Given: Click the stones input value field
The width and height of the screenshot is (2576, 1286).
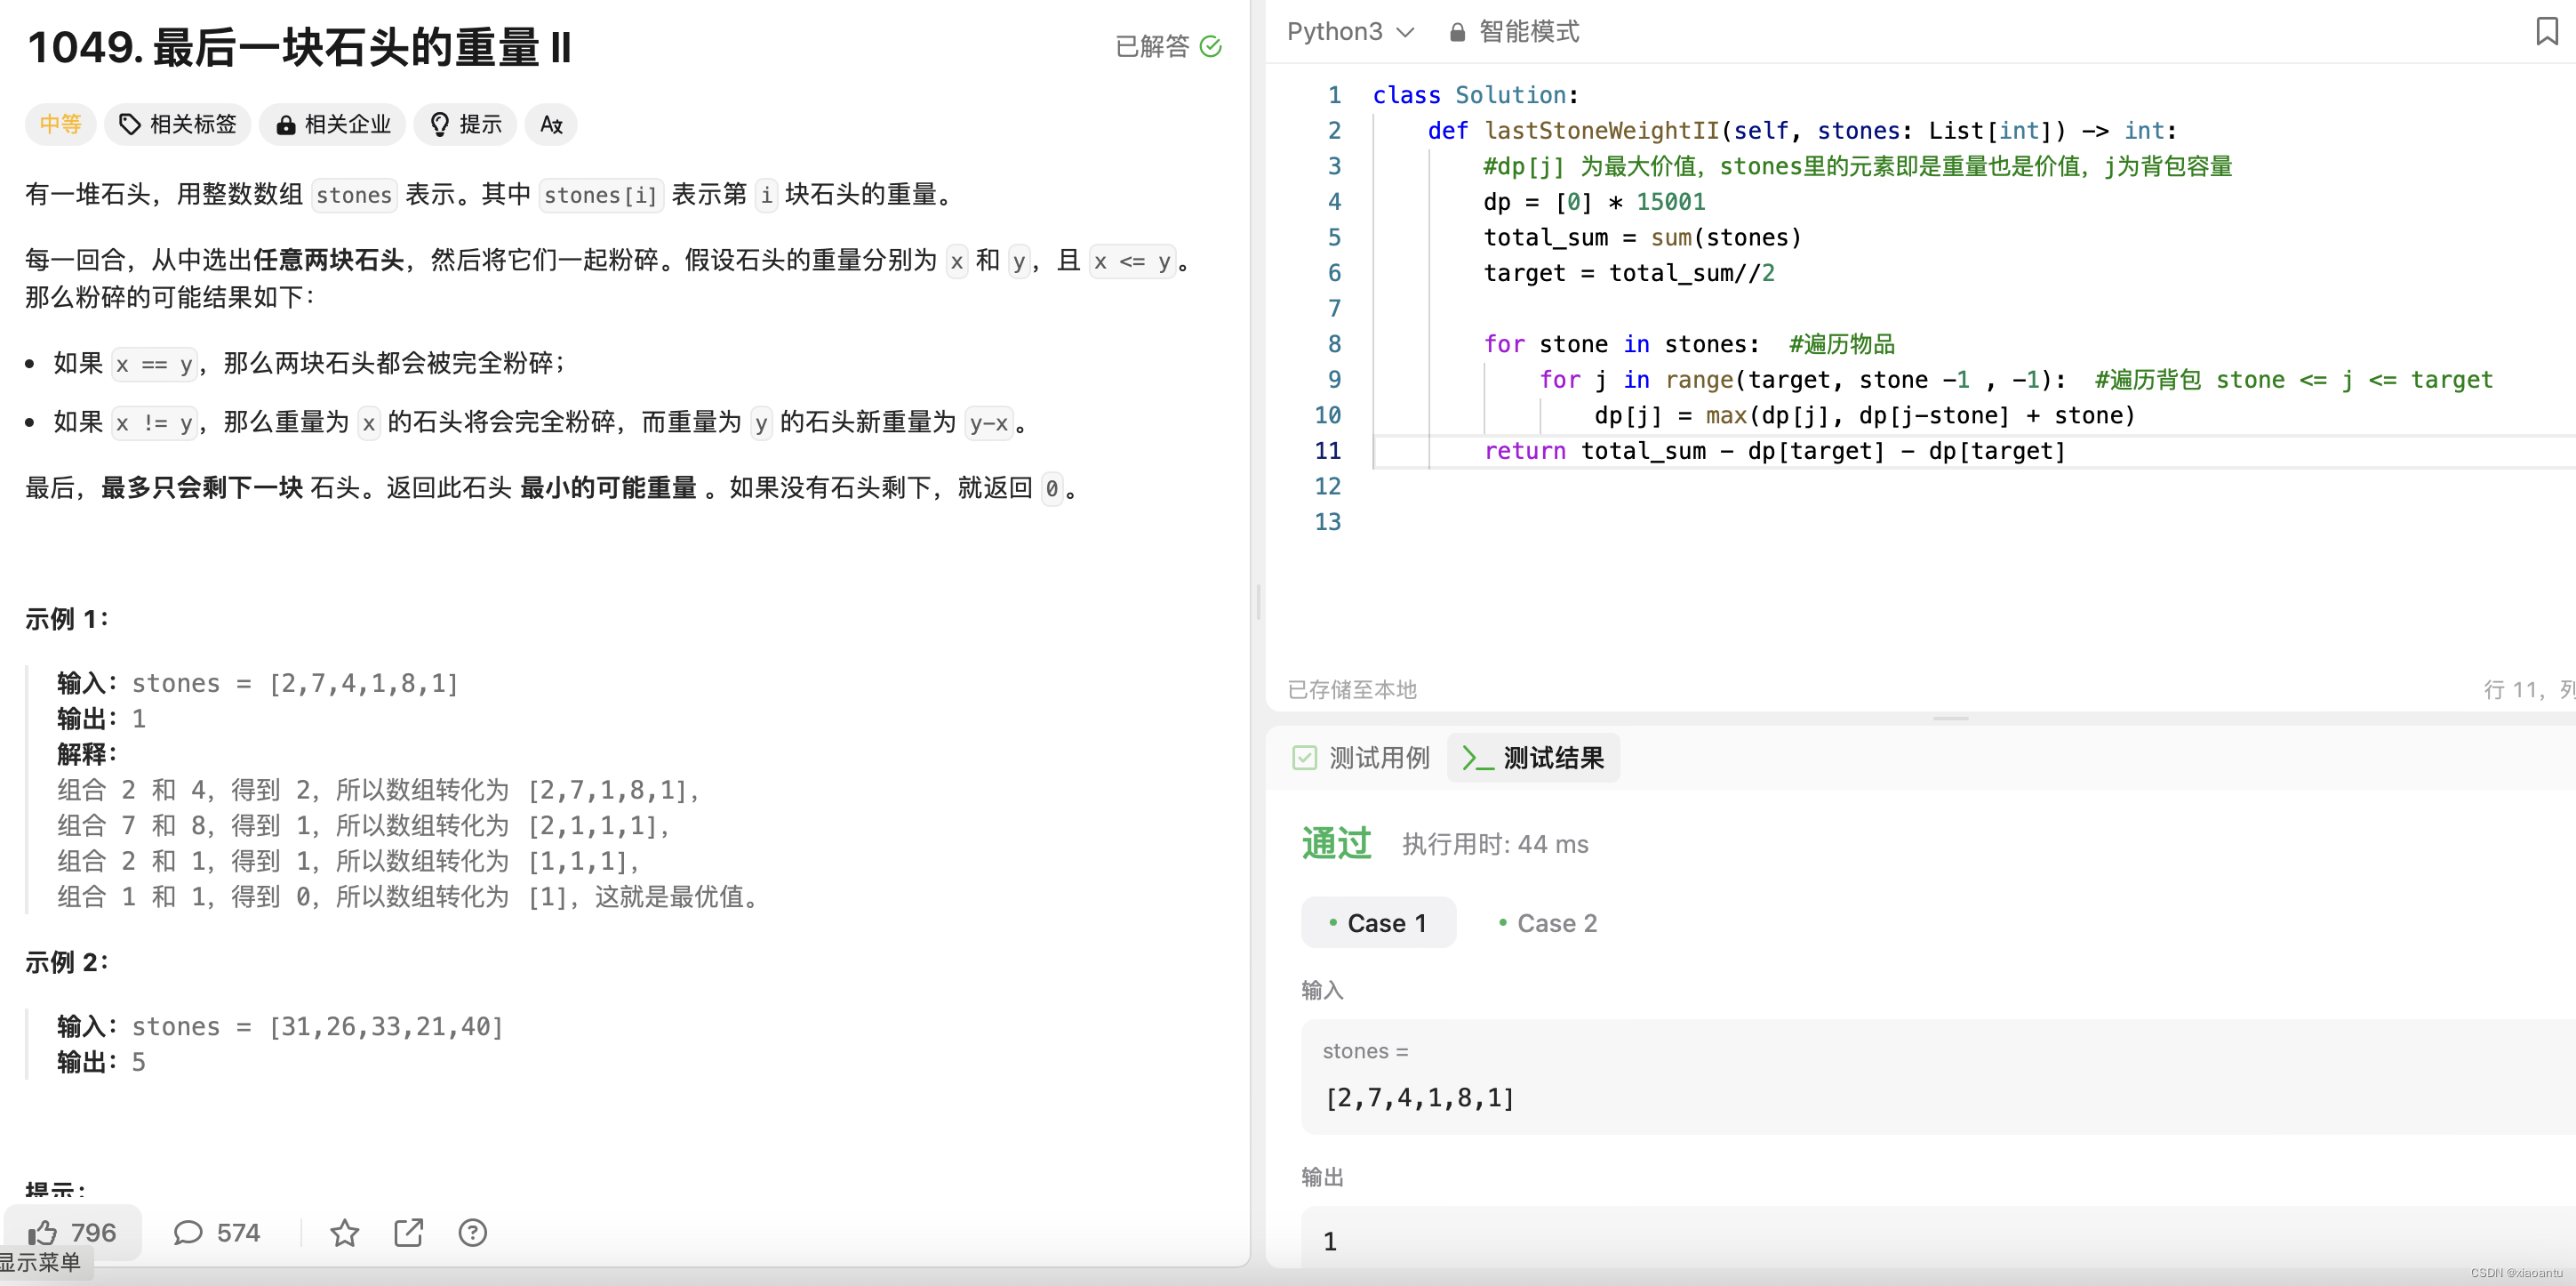Looking at the screenshot, I should coord(1938,1077).
